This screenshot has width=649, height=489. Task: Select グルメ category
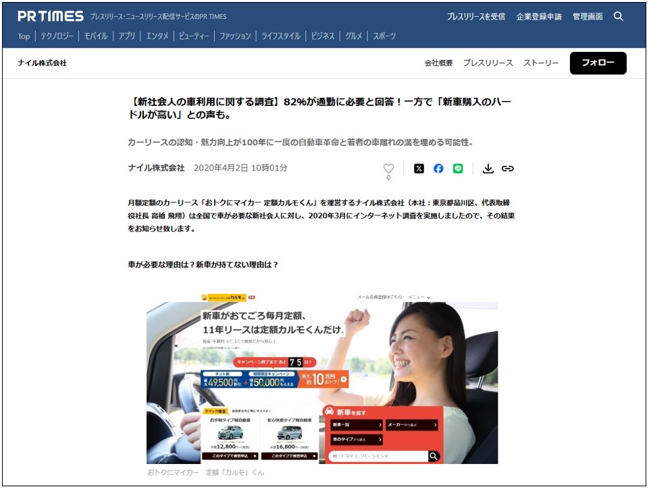[353, 36]
